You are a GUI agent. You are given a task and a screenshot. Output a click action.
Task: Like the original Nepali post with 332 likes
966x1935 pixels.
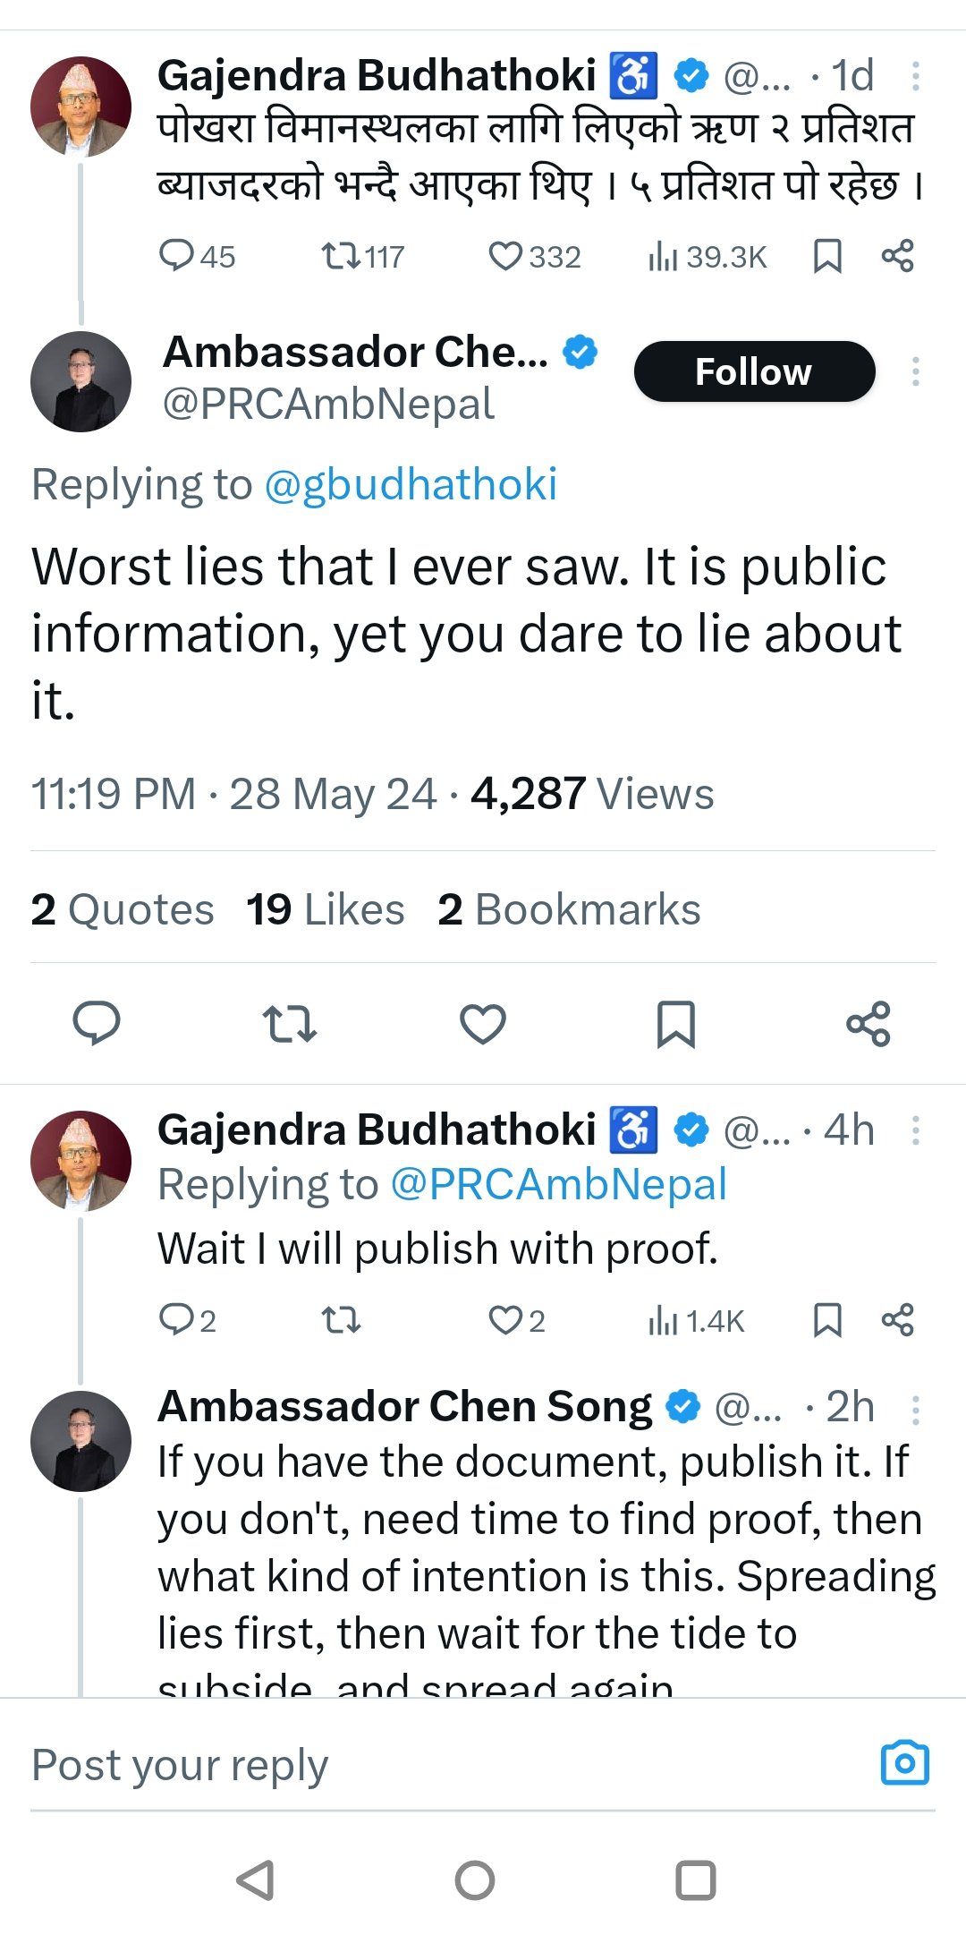pos(506,257)
